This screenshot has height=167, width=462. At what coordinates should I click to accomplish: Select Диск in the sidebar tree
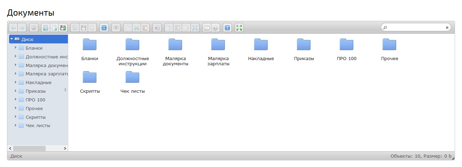(x=38, y=39)
